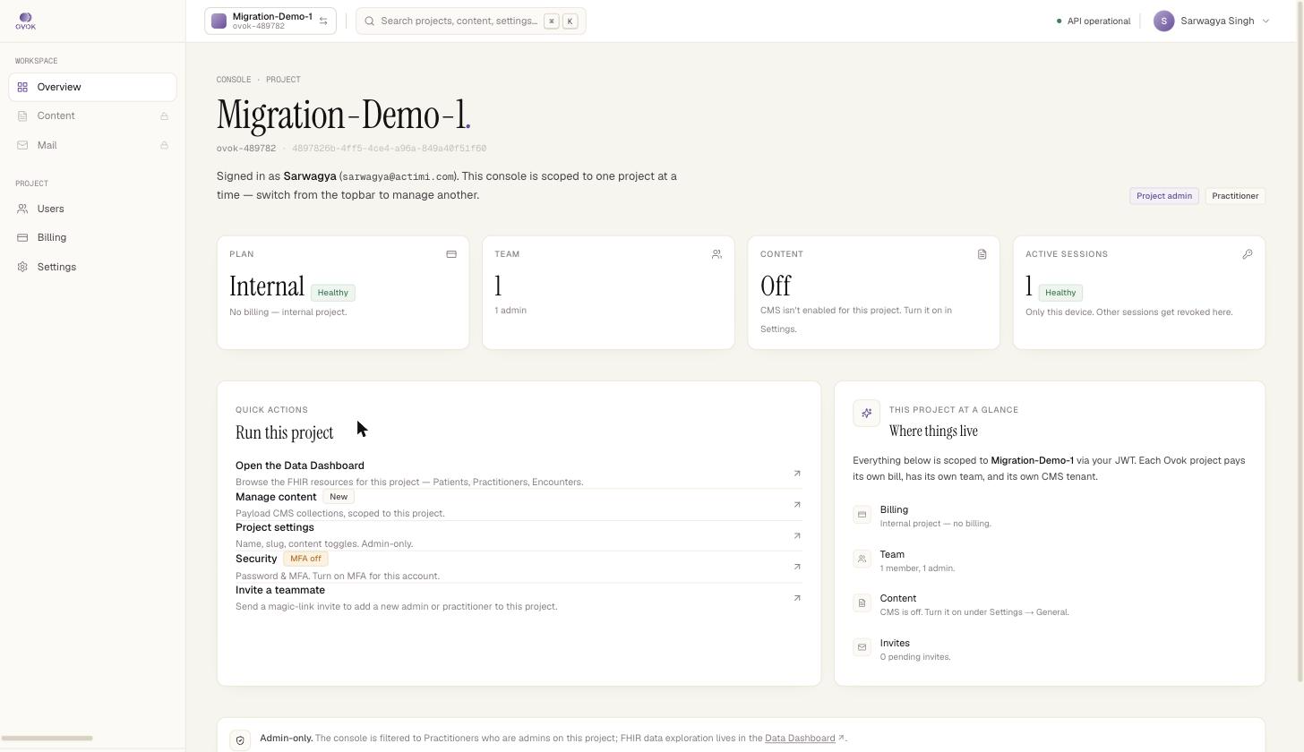
Task: Click the Content document icon in sidebar
Action: 22,115
